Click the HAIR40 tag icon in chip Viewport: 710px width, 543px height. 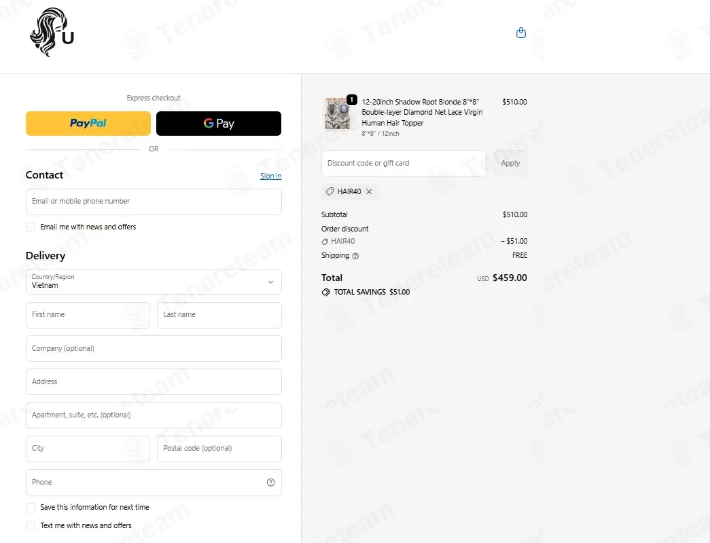click(330, 191)
